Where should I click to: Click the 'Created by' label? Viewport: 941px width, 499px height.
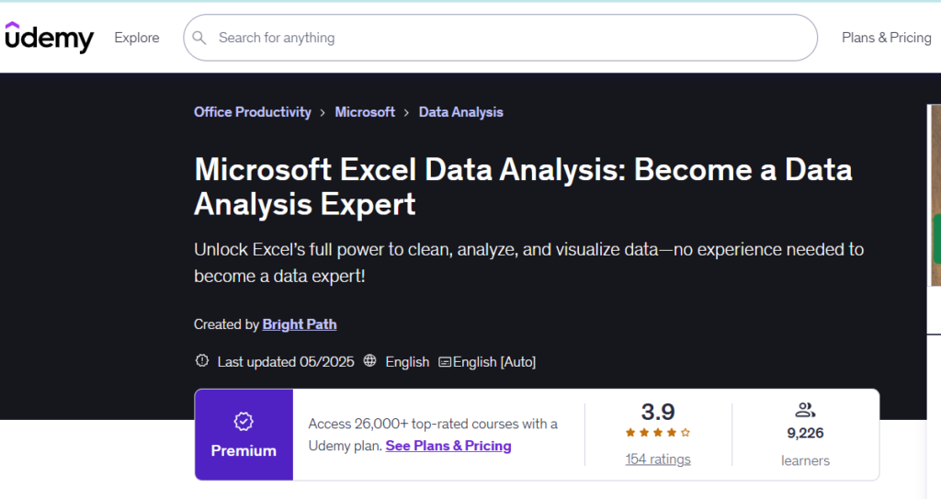pos(226,324)
